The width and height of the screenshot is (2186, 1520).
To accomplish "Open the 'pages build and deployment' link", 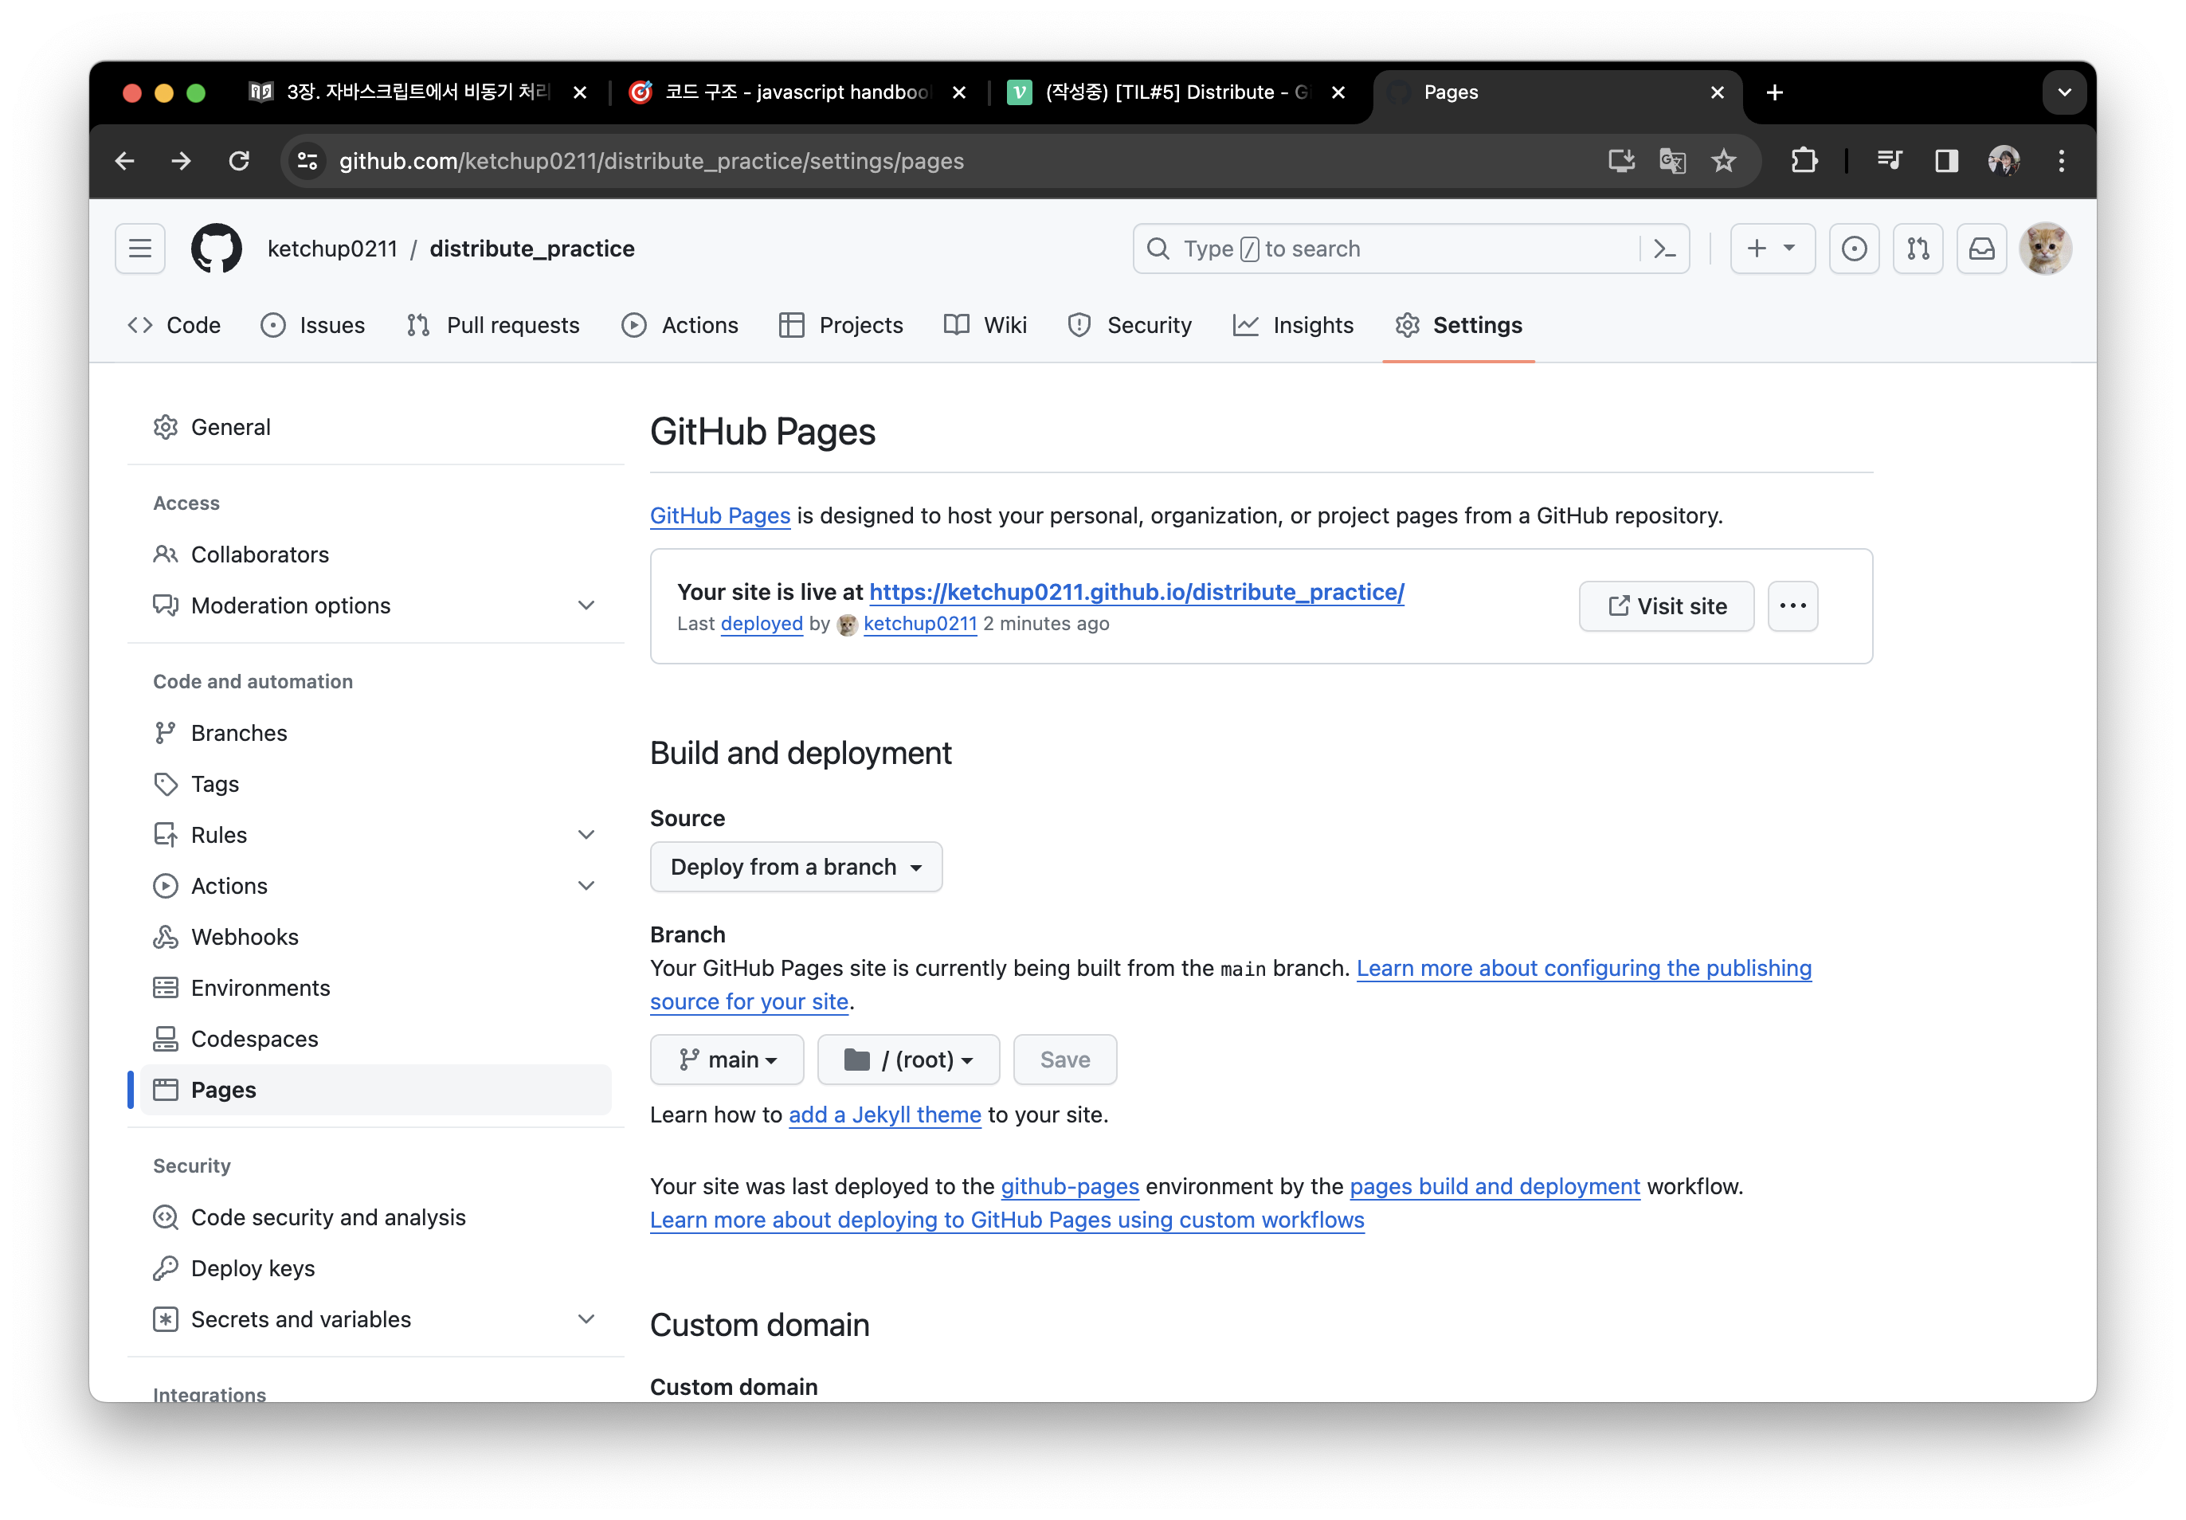I will [x=1495, y=1185].
